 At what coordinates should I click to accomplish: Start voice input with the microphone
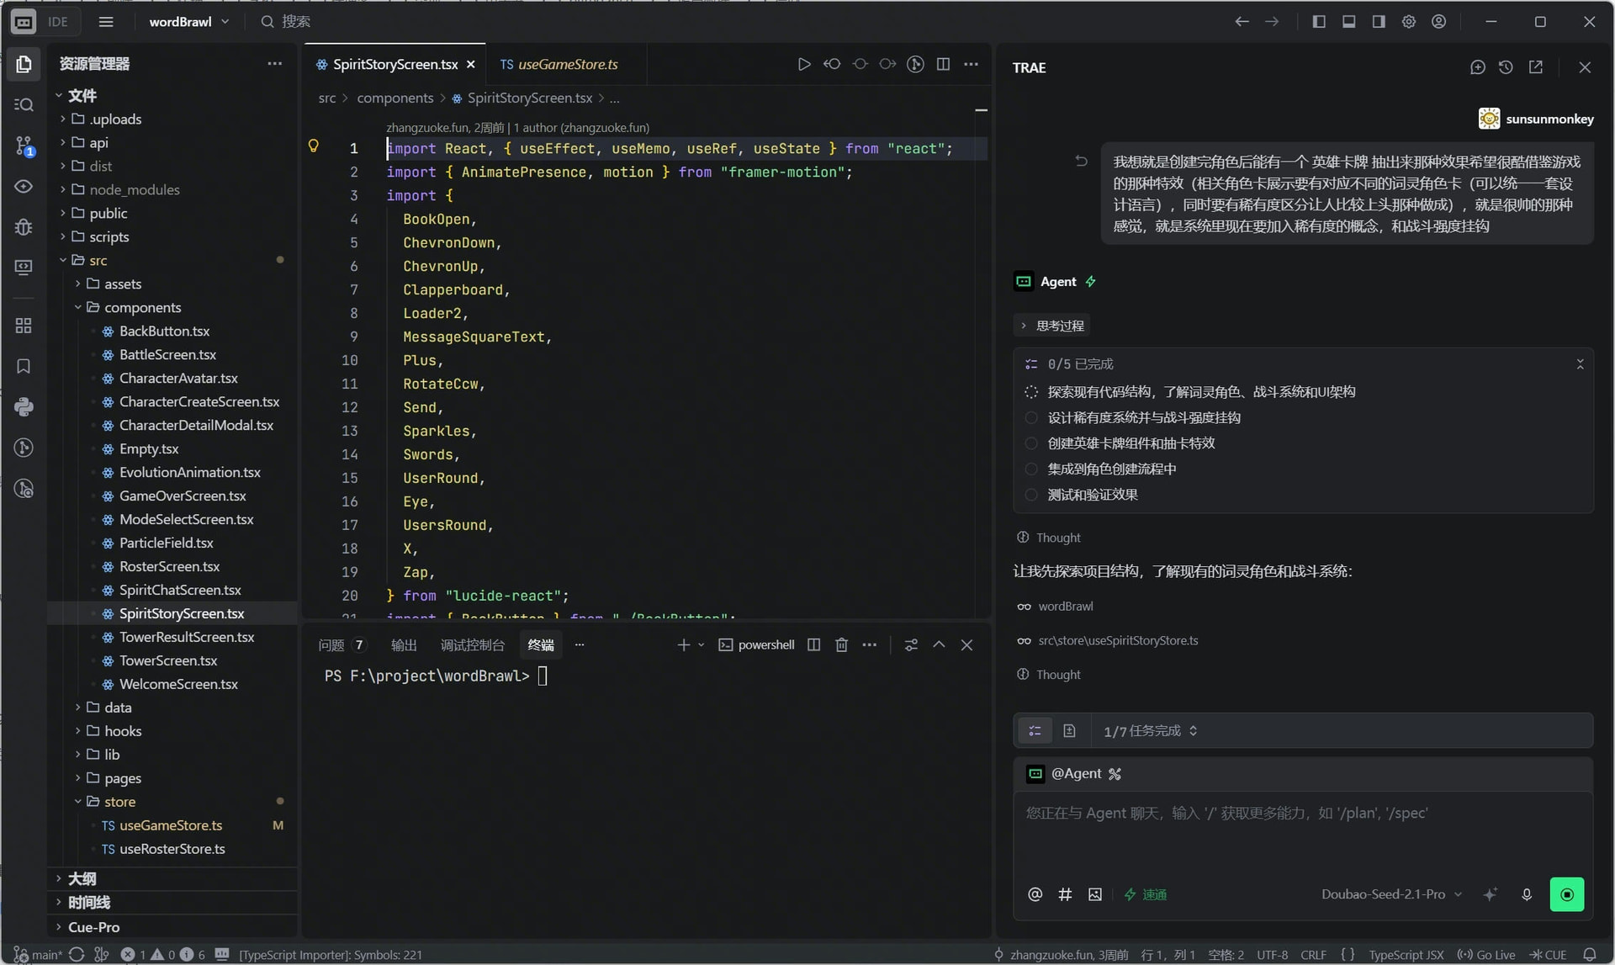point(1527,894)
